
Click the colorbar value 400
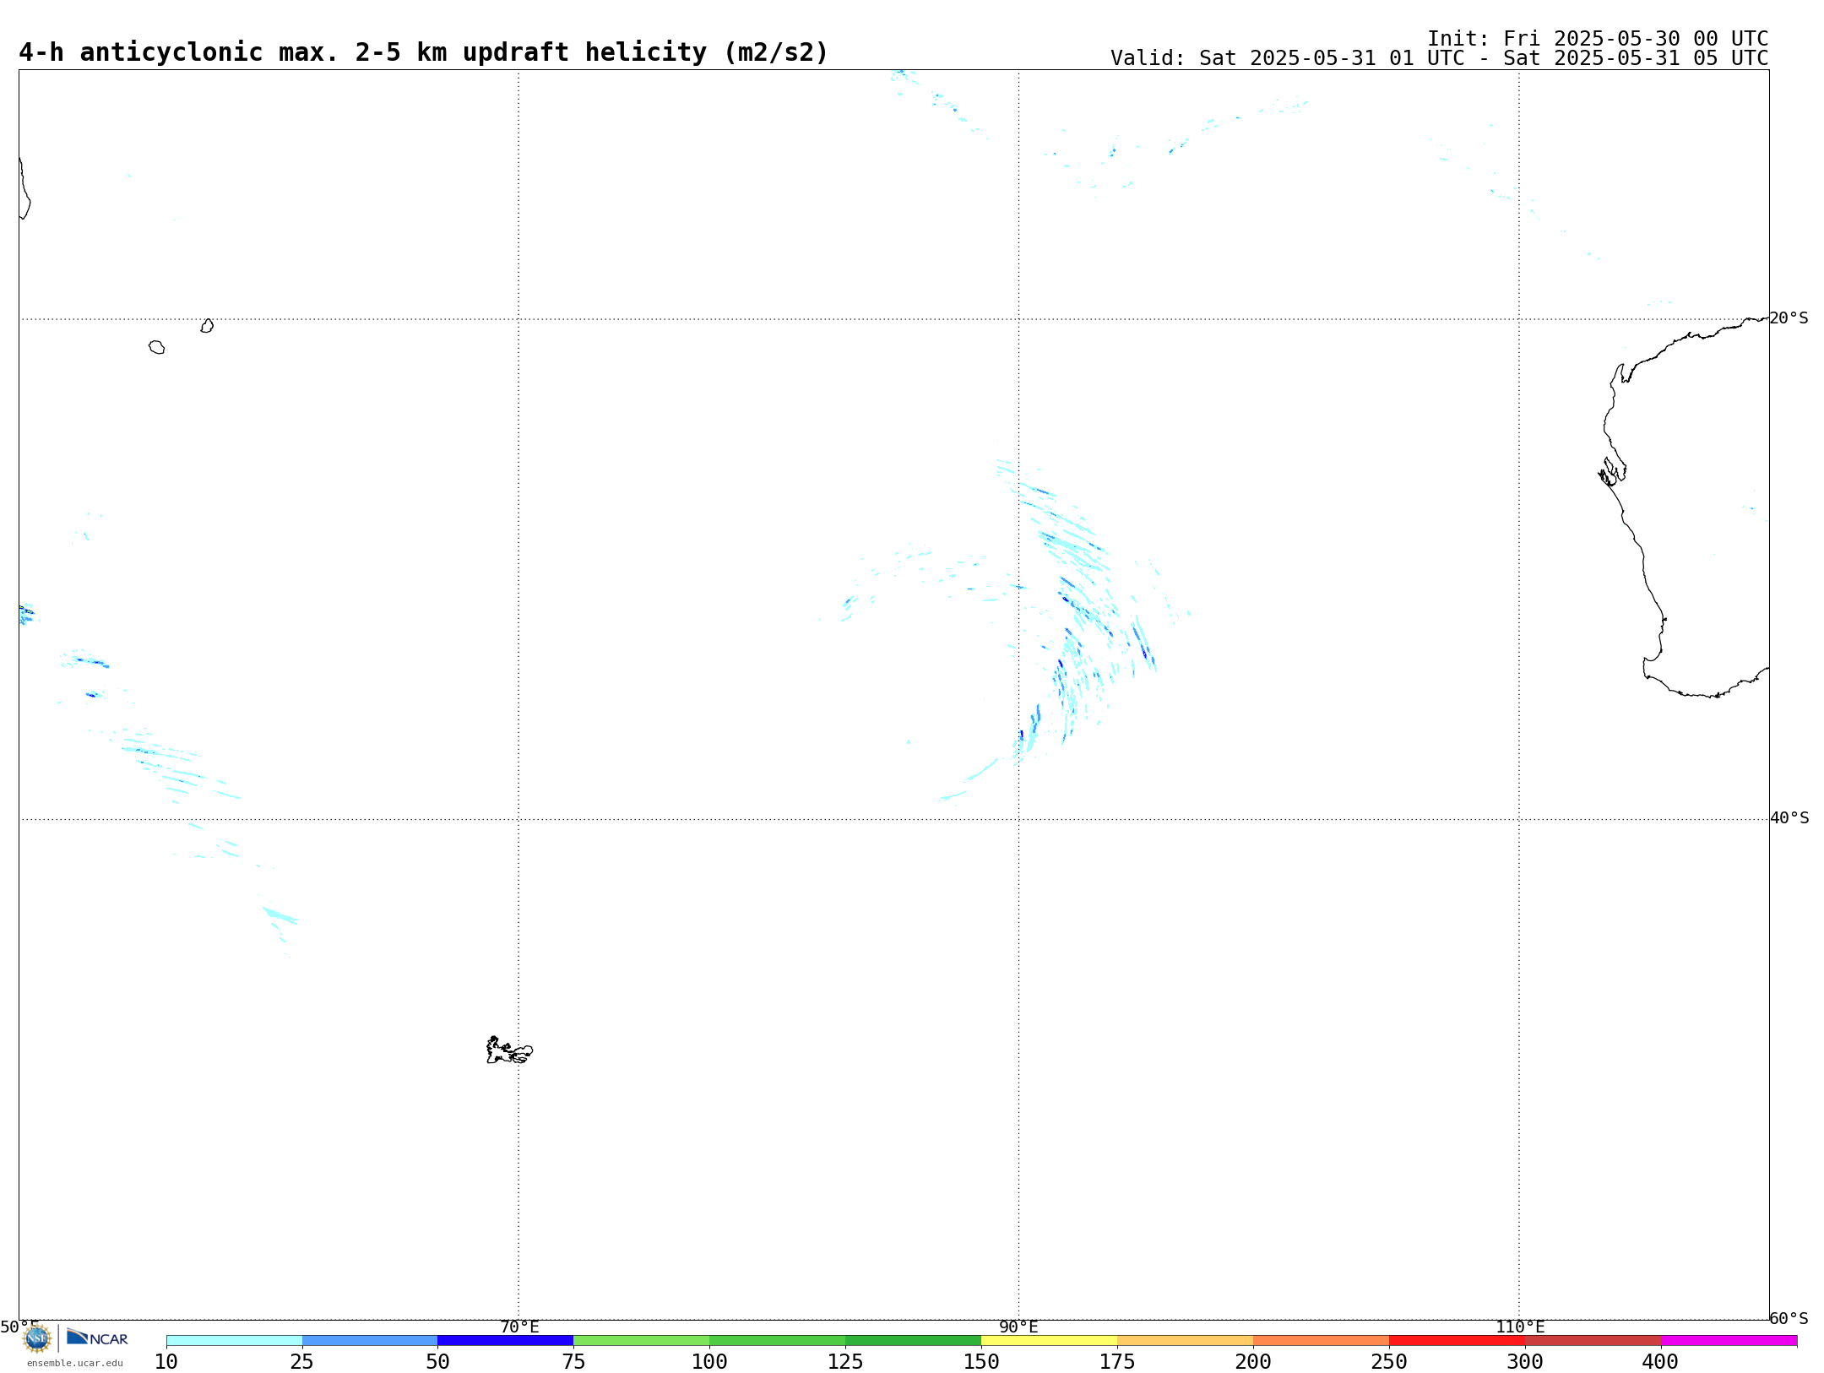pos(1660,1362)
